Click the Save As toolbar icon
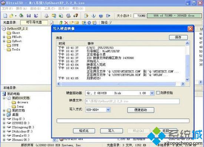Screen dimensions: 204x147 (x=36, y=16)
